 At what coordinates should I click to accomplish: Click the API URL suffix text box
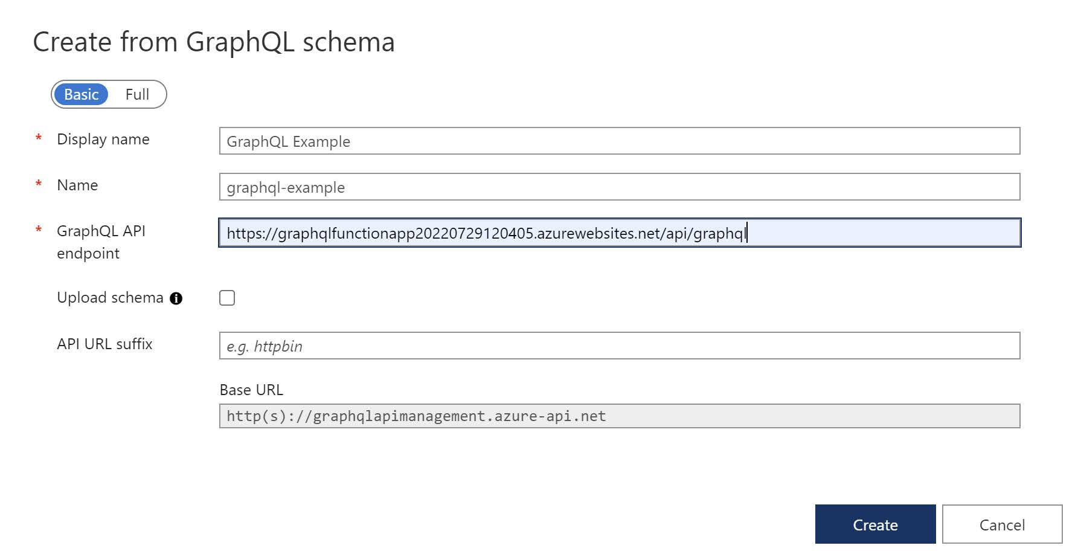pyautogui.click(x=620, y=346)
